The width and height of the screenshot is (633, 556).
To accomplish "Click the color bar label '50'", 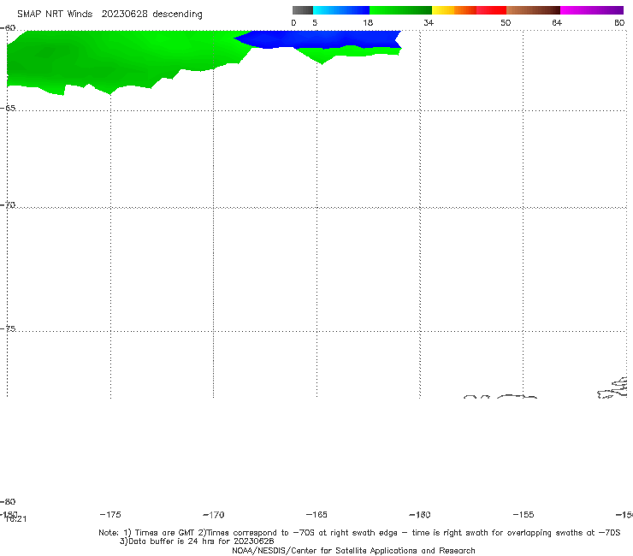I will coord(506,22).
